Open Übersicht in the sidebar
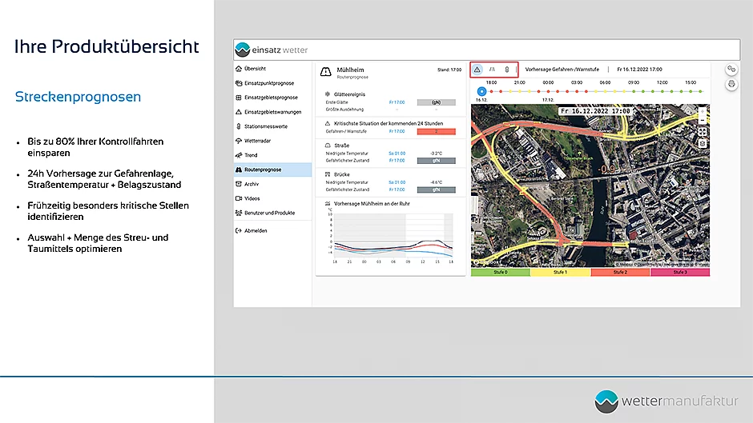 255,69
